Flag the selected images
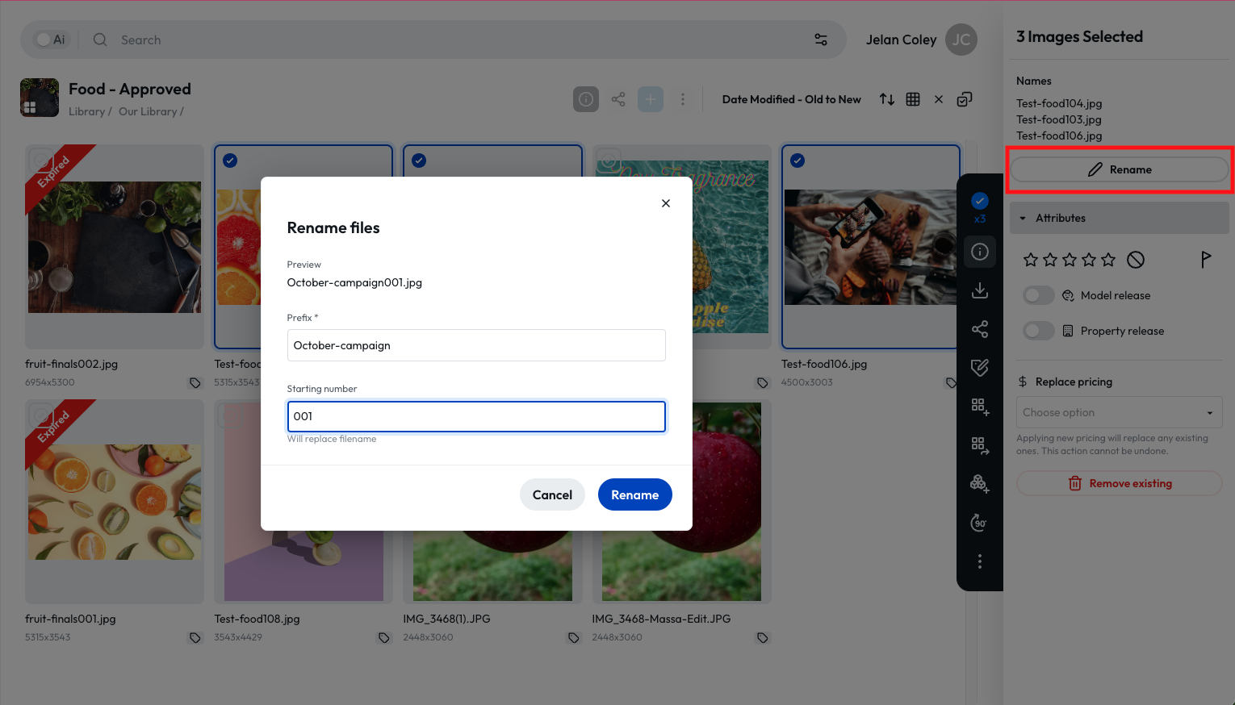 (x=1206, y=259)
